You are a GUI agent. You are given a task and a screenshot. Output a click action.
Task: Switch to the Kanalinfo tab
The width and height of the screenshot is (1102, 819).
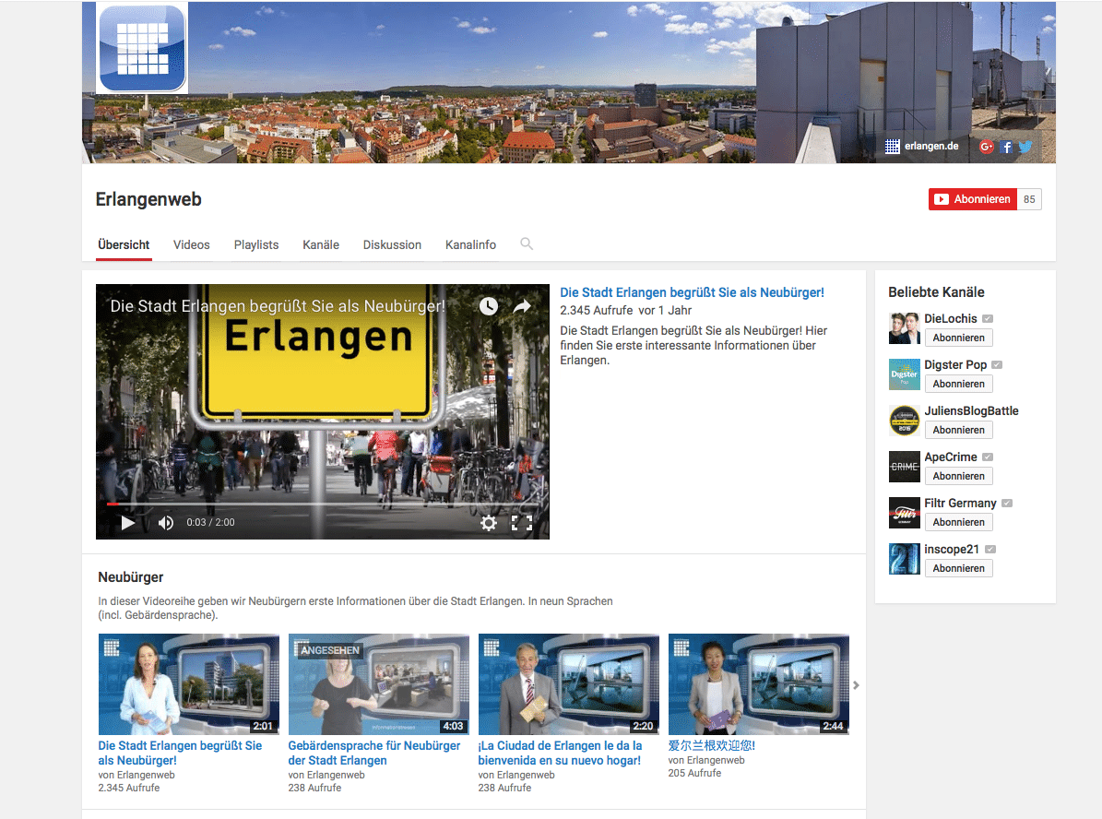pyautogui.click(x=470, y=244)
